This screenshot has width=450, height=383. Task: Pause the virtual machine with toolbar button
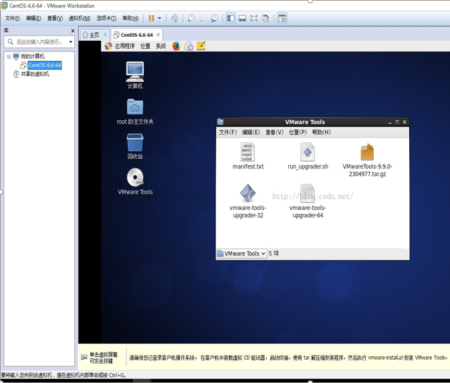point(151,18)
